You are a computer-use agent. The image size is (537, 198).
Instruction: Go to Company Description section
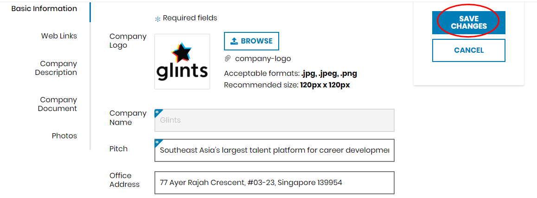click(56, 68)
